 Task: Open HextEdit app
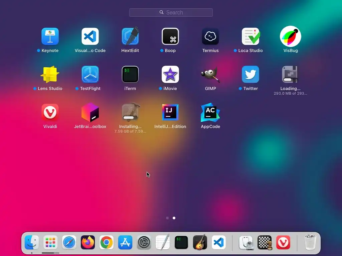point(130,36)
